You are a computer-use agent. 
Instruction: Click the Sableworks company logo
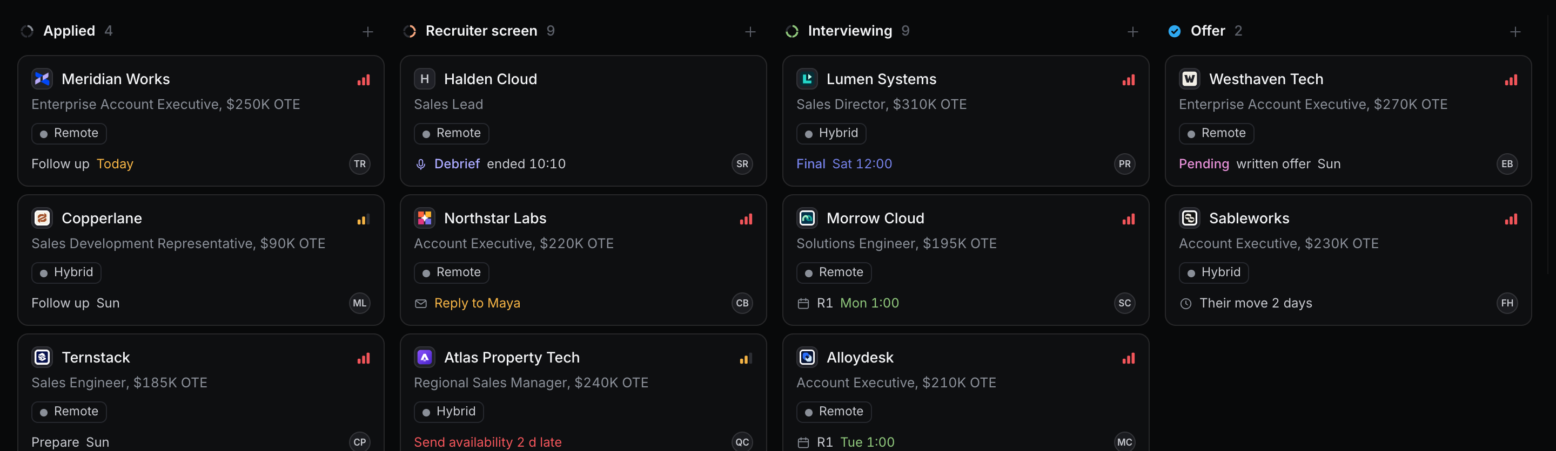click(1189, 218)
